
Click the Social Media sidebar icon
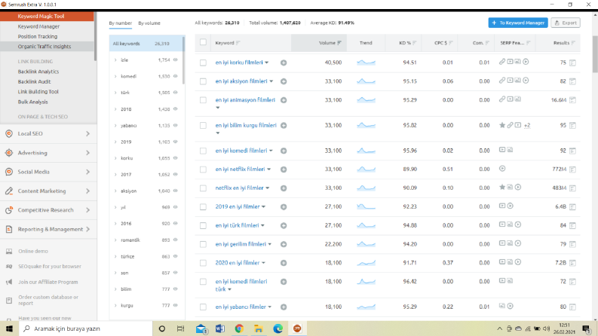(x=9, y=172)
